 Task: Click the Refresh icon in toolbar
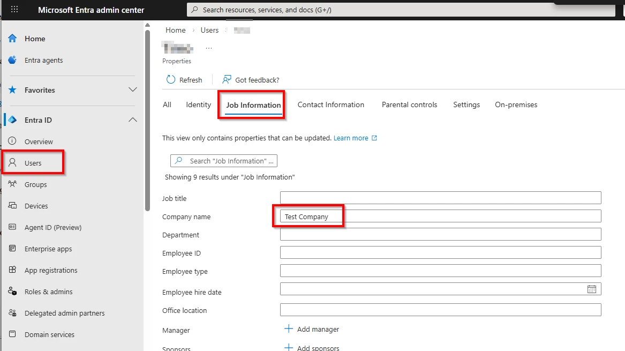pyautogui.click(x=171, y=80)
